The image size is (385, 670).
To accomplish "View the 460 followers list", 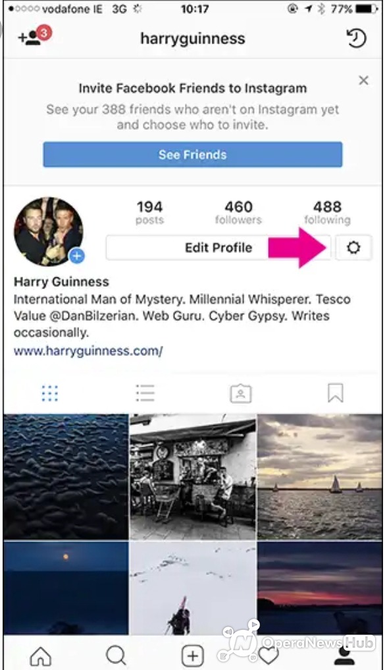I will 238,212.
